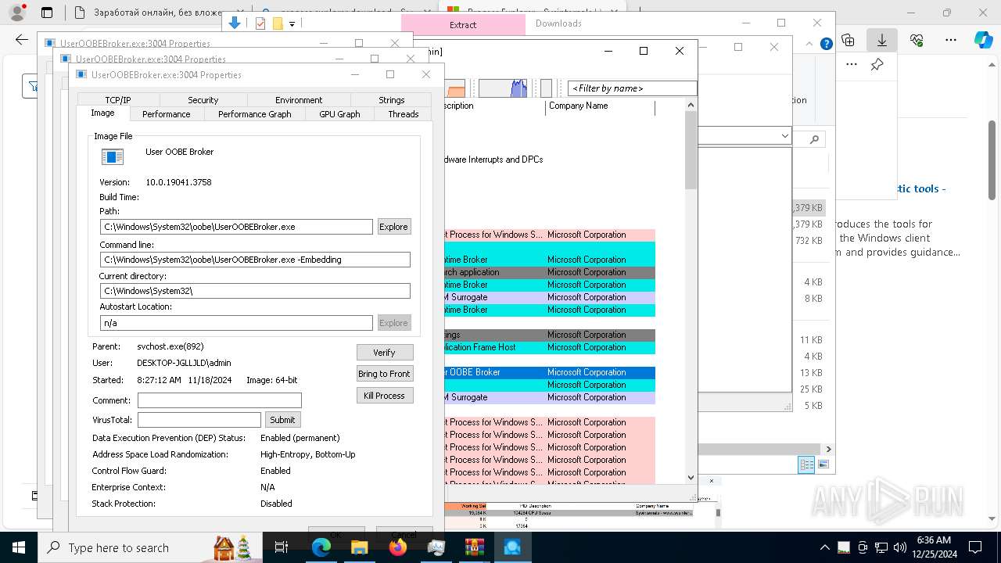Viewport: 1001px width, 563px height.
Task: Click the blue down-arrow quick access icon
Action: [235, 23]
